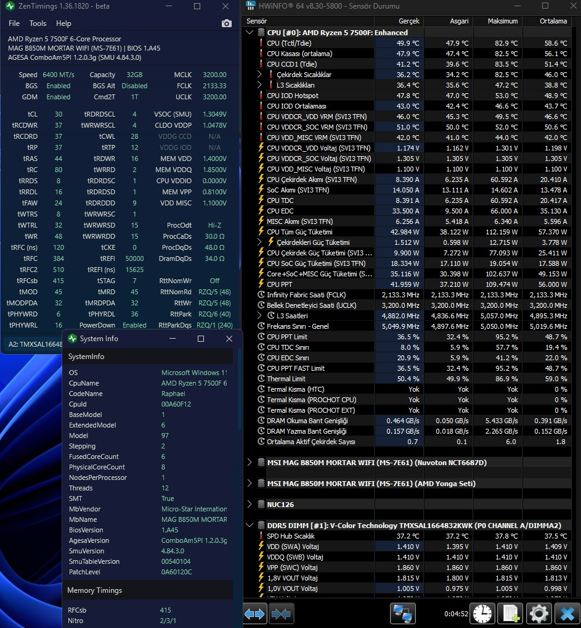The image size is (581, 628).
Task: Expand Çekirdekleri Güç Tüketimi row
Action: pyautogui.click(x=259, y=242)
